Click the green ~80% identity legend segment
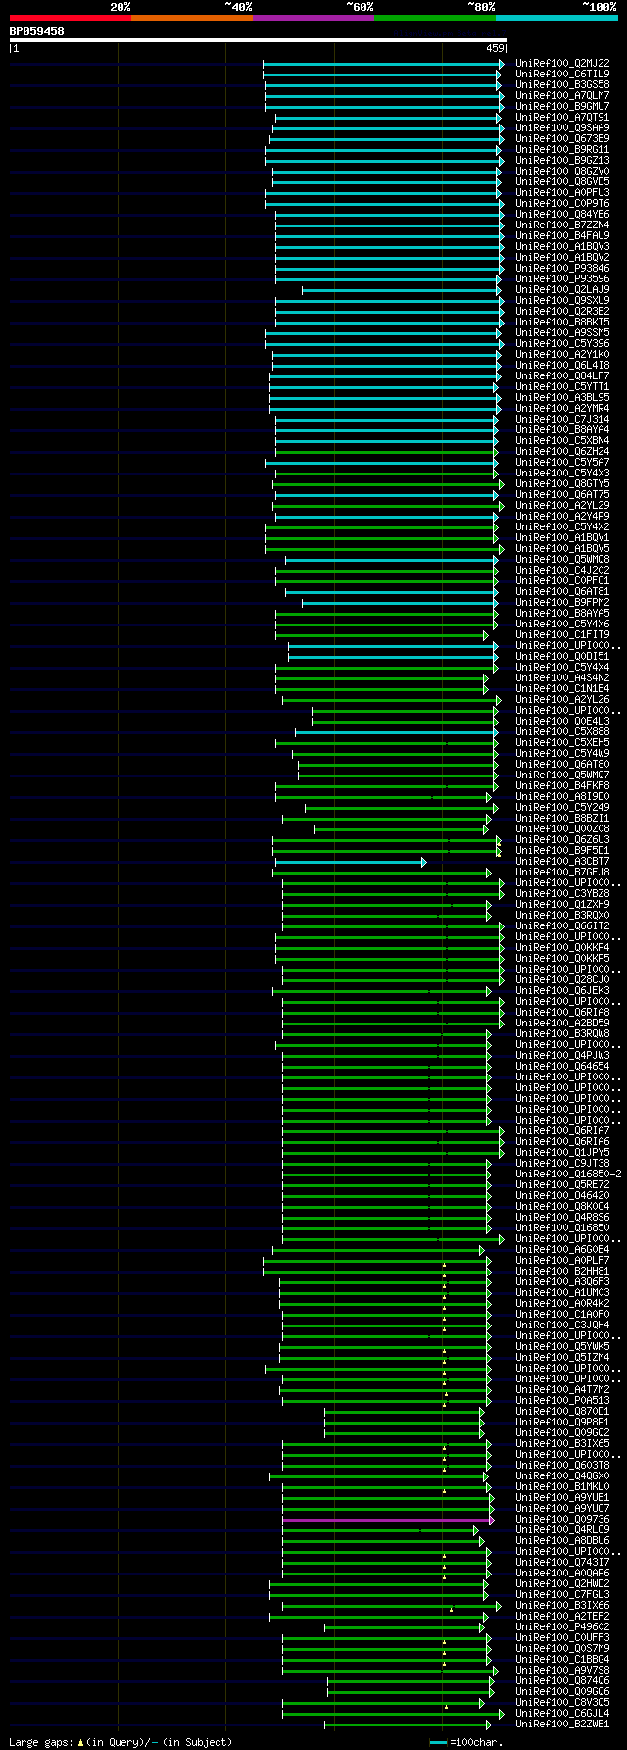Image resolution: width=627 pixels, height=1750 pixels. pos(435,18)
